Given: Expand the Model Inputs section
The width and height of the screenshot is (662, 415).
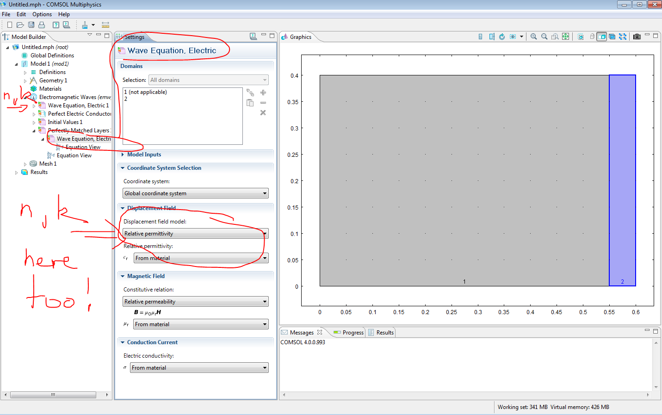Looking at the screenshot, I should point(144,155).
